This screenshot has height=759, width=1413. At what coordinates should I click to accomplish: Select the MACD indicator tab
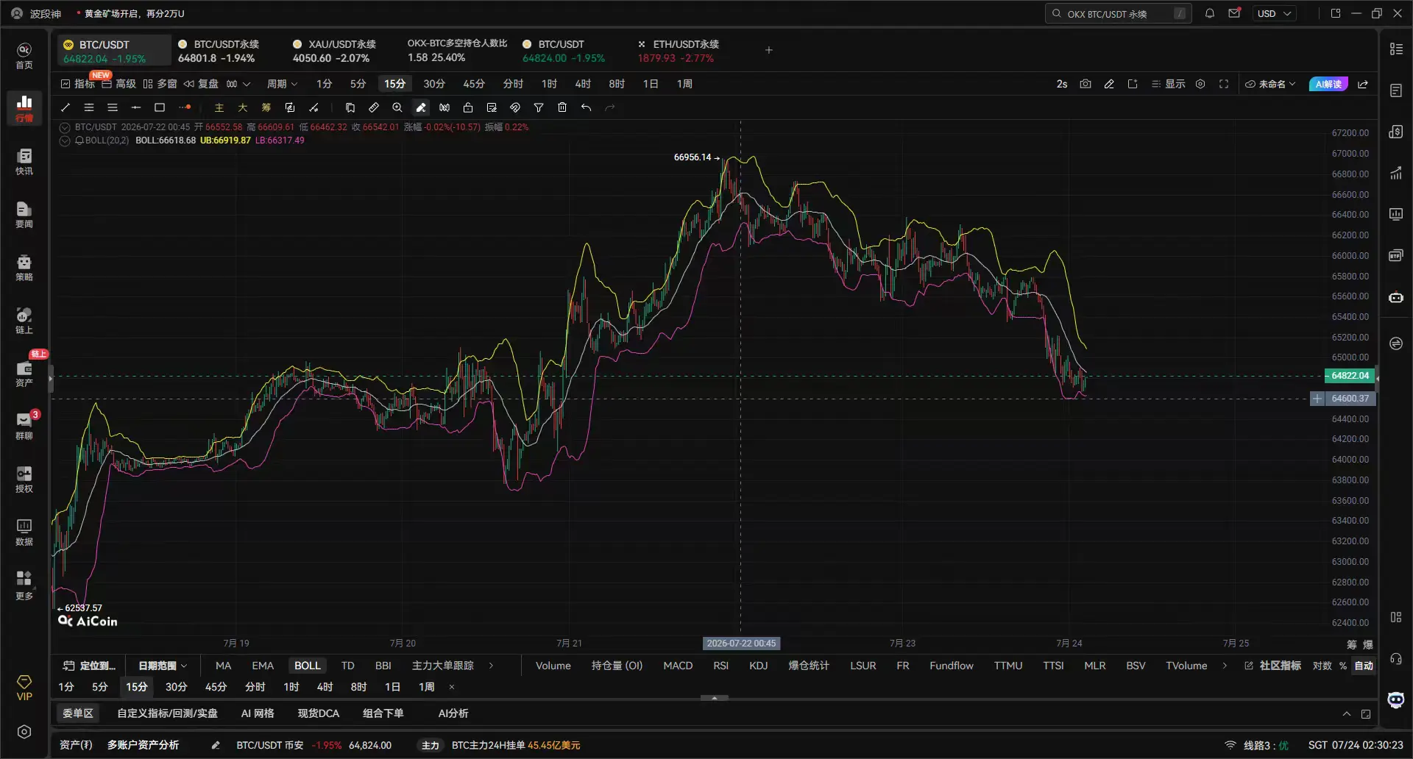tap(678, 666)
